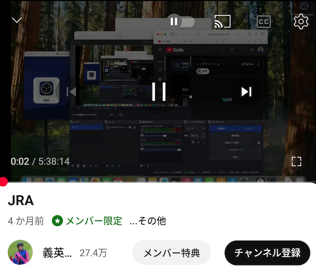Subscribe with チャンネル登録 button
316x275 pixels.
[x=268, y=253]
